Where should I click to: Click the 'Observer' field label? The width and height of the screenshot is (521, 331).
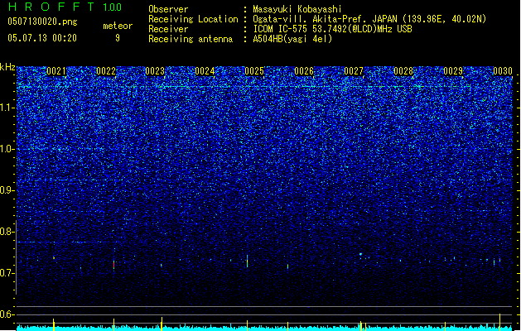168,9
